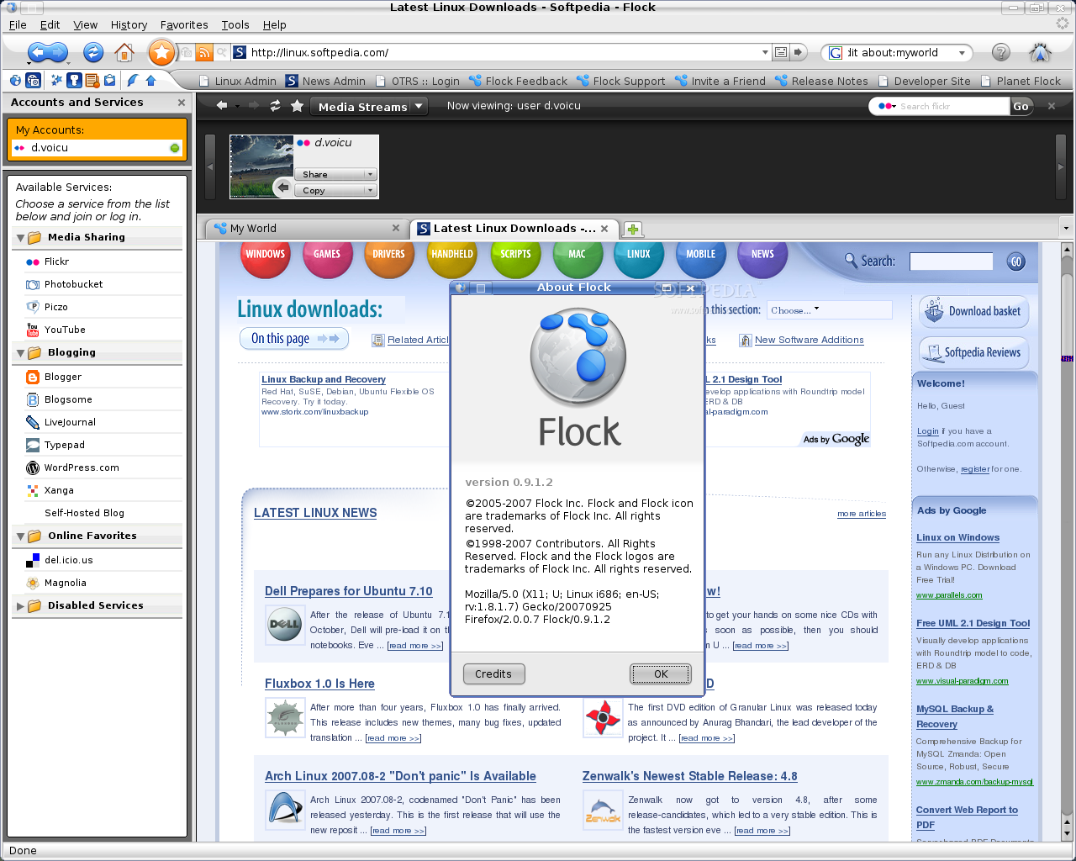Viewport: 1076px width, 861px height.
Task: Go to the home page icon
Action: (124, 53)
